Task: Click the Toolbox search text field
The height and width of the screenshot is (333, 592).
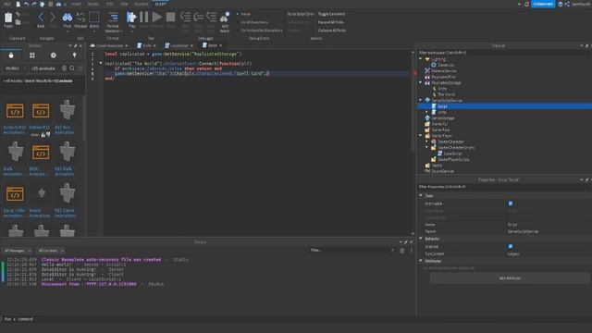Action: pos(45,68)
